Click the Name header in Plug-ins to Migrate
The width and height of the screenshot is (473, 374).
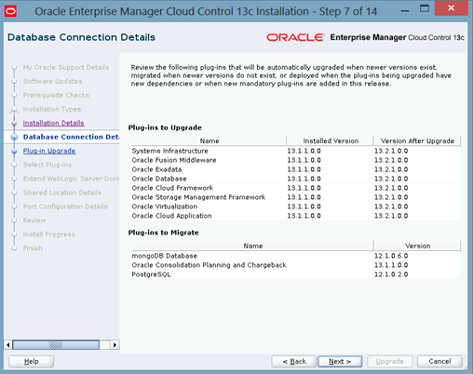[252, 246]
